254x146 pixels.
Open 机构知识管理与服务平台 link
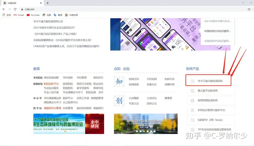[211, 110]
